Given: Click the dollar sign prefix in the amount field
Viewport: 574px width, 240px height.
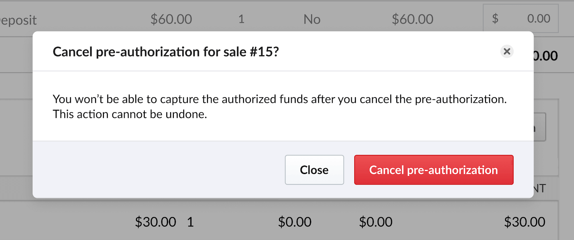Looking at the screenshot, I should tap(495, 18).
